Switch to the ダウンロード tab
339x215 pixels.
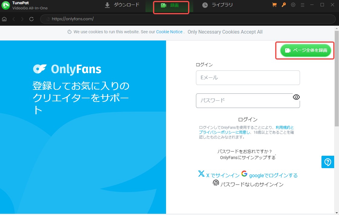122,5
